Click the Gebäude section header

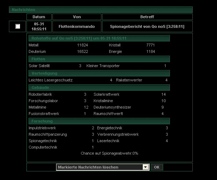click(x=99, y=87)
